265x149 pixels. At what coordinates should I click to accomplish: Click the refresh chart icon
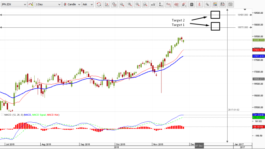tap(99, 5)
